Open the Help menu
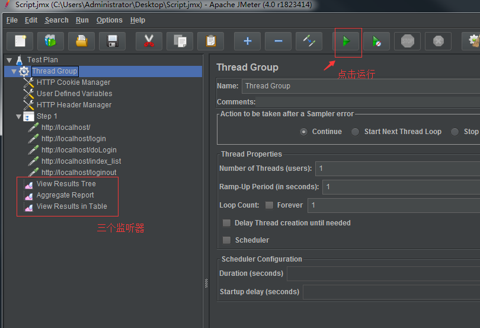This screenshot has width=480, height=328. (x=137, y=20)
